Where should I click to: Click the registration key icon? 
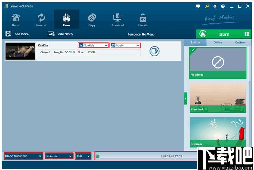click(x=207, y=6)
